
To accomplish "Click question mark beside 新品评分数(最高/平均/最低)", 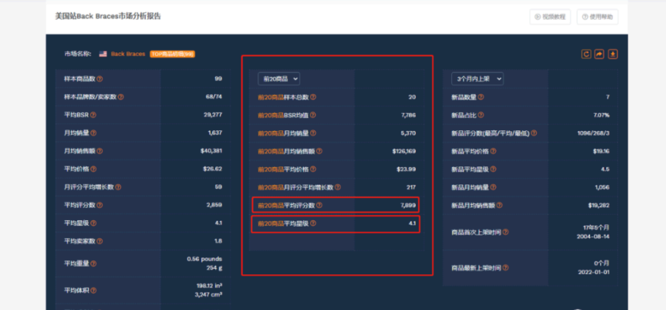I will tap(534, 133).
